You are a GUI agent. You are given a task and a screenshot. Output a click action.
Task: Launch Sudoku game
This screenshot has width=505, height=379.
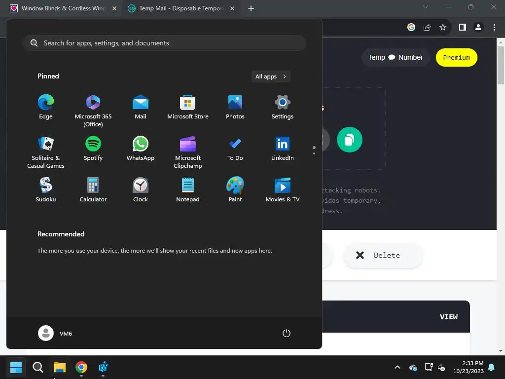(x=46, y=190)
